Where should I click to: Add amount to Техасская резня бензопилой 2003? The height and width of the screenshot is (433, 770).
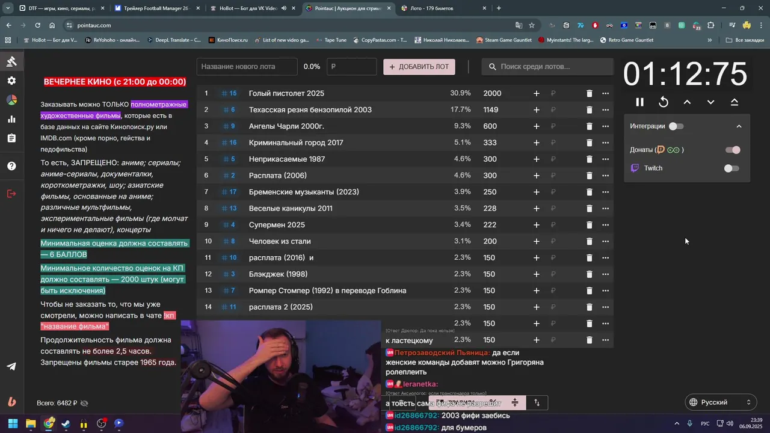(537, 110)
